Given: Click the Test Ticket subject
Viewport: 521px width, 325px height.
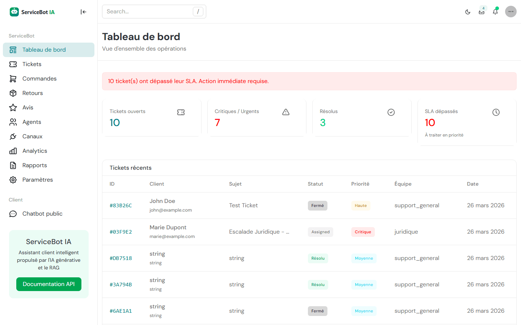Looking at the screenshot, I should pos(243,205).
